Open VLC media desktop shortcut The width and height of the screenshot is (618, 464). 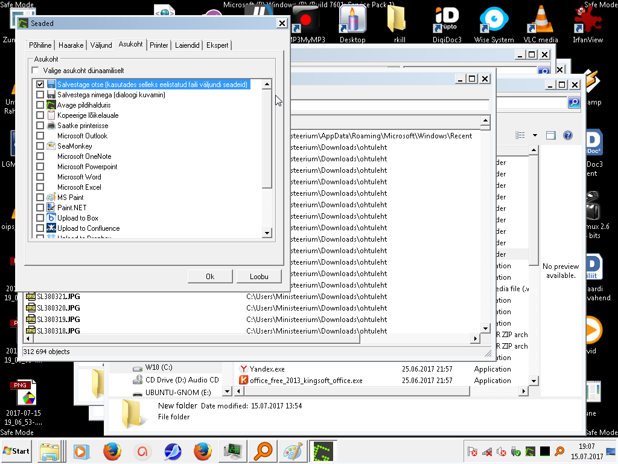tap(541, 24)
